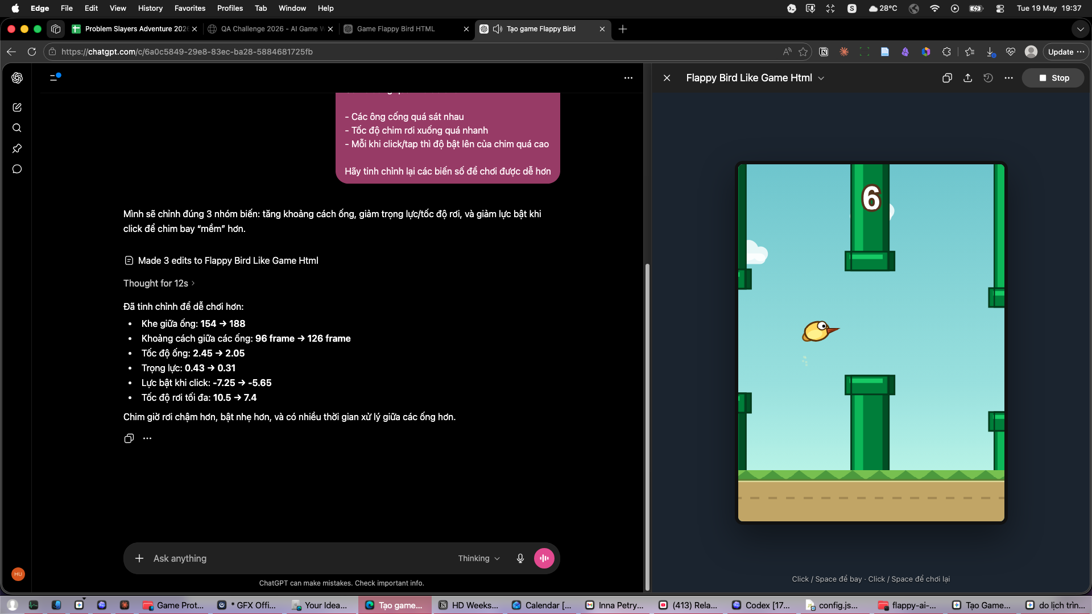
Task: Open macOS Control Center icon
Action: tap(1000, 8)
